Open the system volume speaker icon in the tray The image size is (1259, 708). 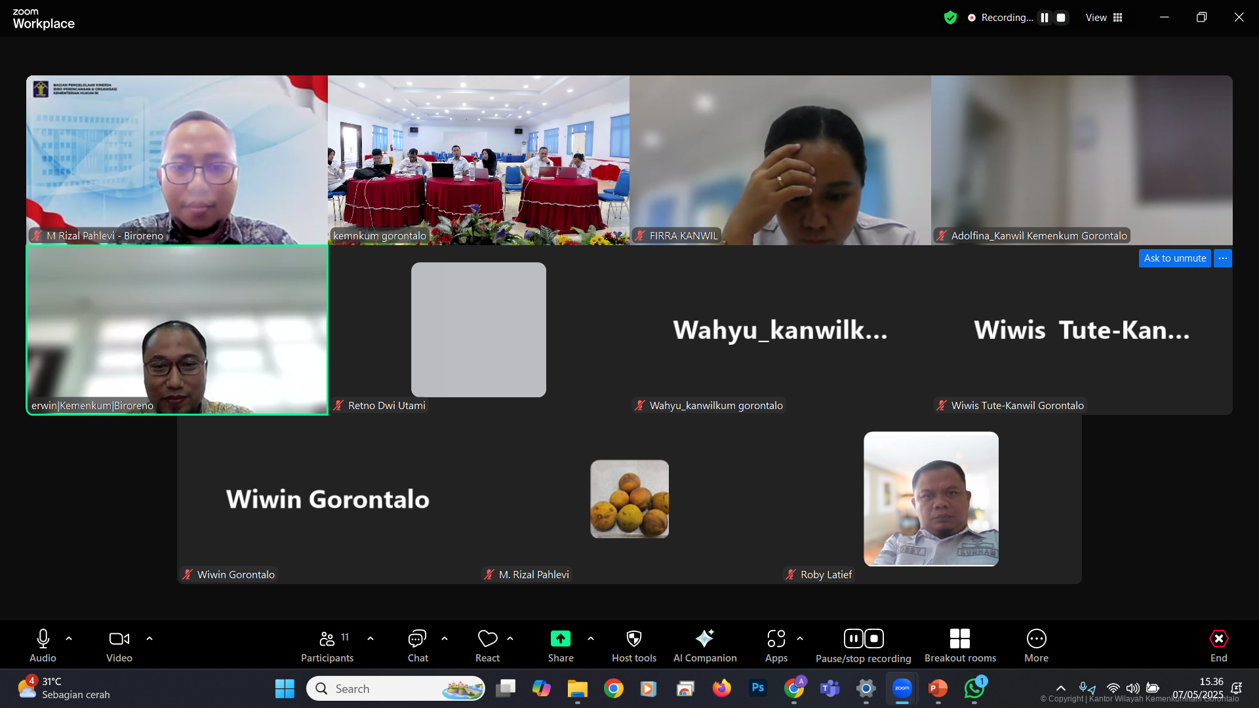1132,688
